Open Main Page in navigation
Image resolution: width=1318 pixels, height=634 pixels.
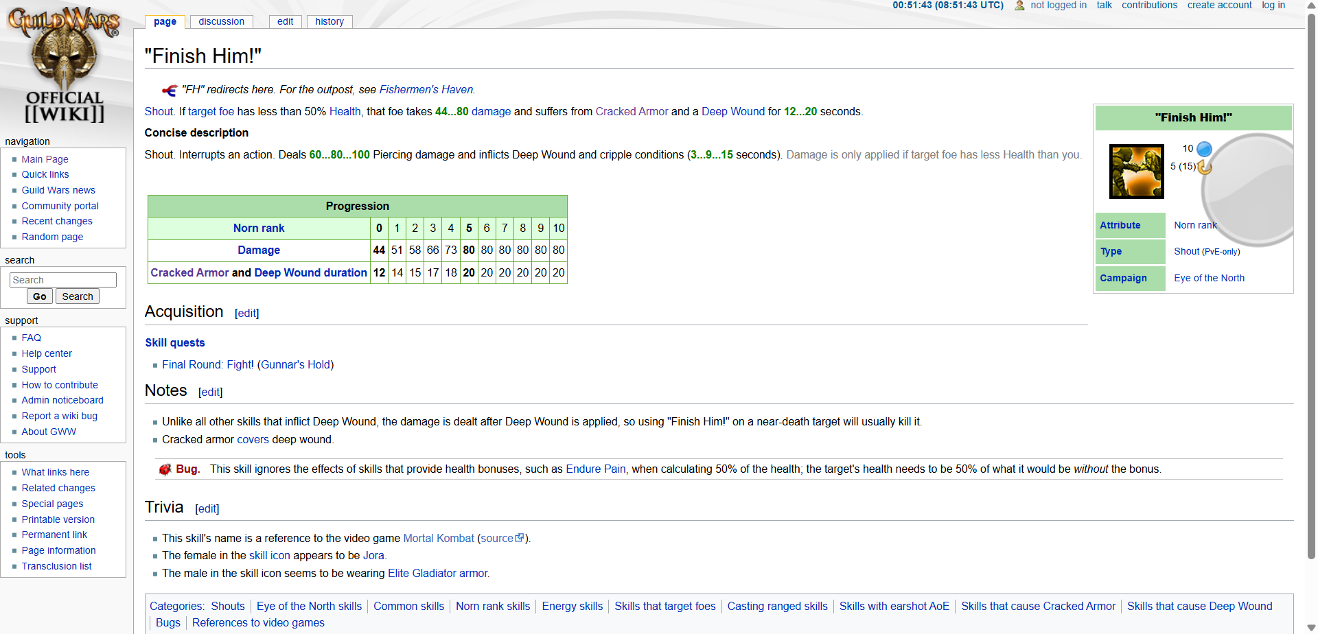coord(45,159)
